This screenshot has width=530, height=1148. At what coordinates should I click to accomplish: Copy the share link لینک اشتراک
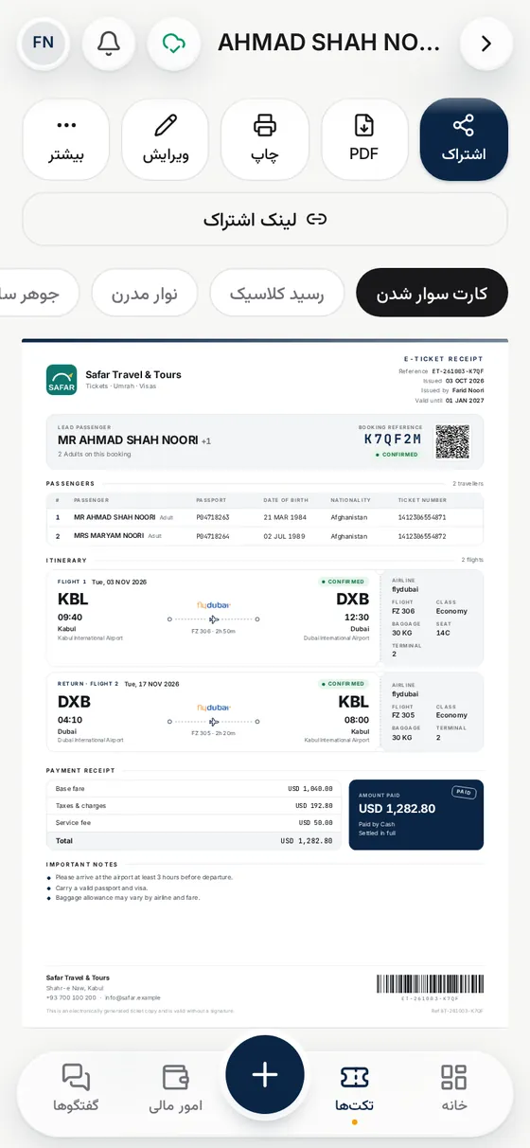point(265,220)
